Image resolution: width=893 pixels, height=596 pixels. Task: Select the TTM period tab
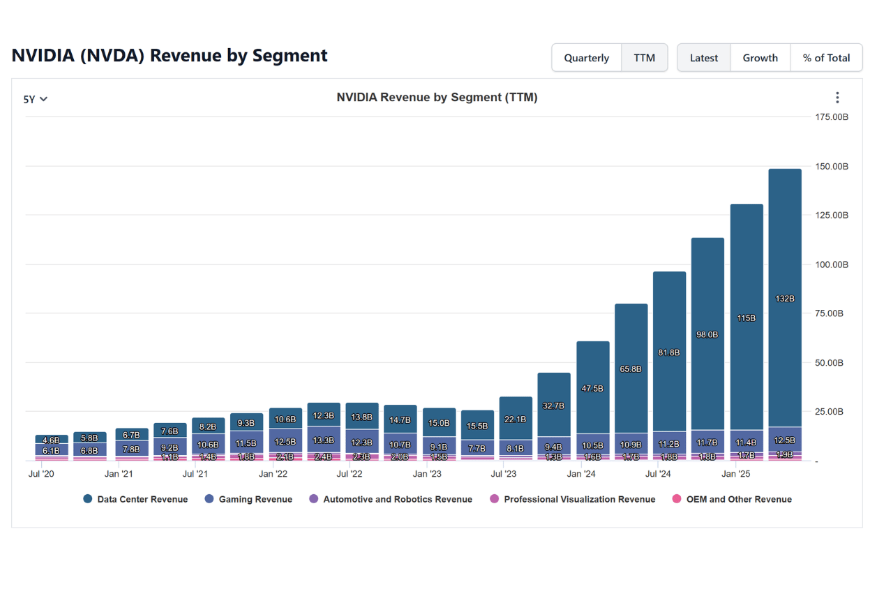click(645, 58)
